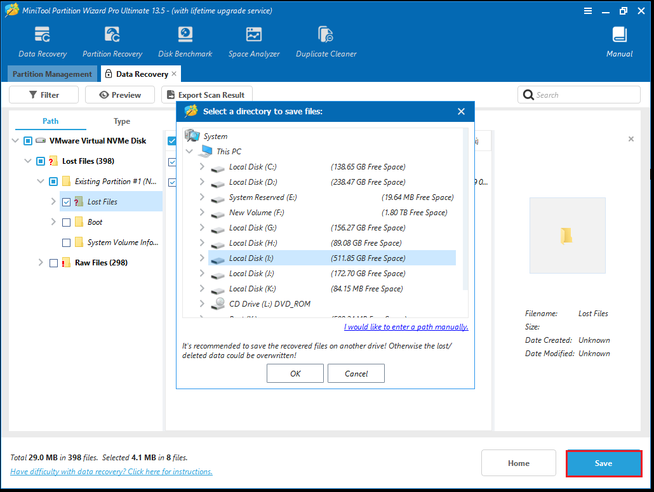The image size is (654, 492).
Task: Select the Data Recovery tab
Action: (142, 74)
